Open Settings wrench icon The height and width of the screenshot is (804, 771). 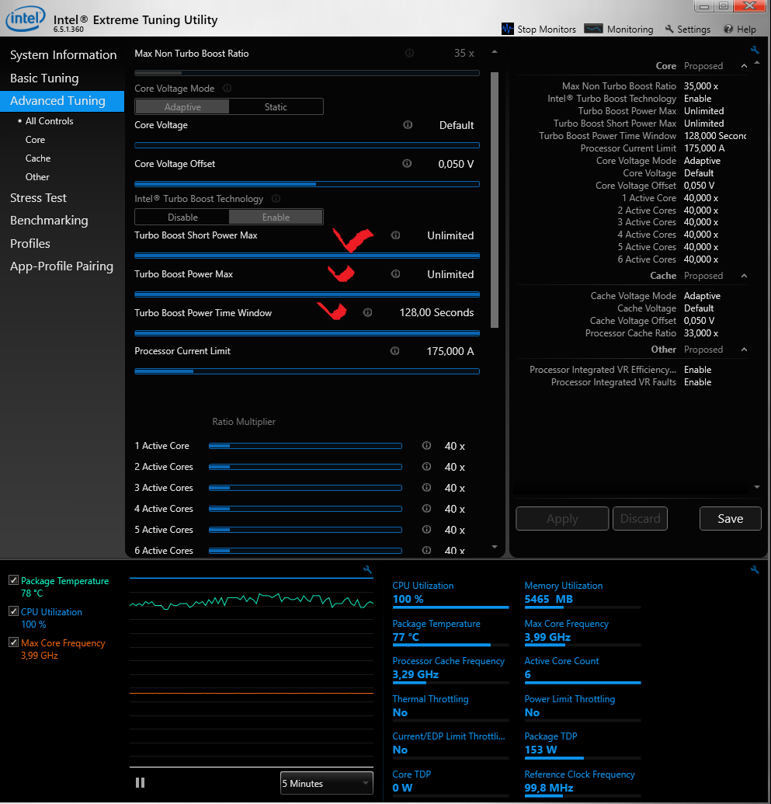coord(669,29)
